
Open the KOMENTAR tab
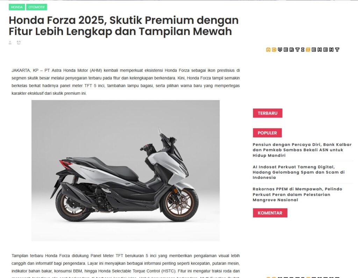(270, 213)
